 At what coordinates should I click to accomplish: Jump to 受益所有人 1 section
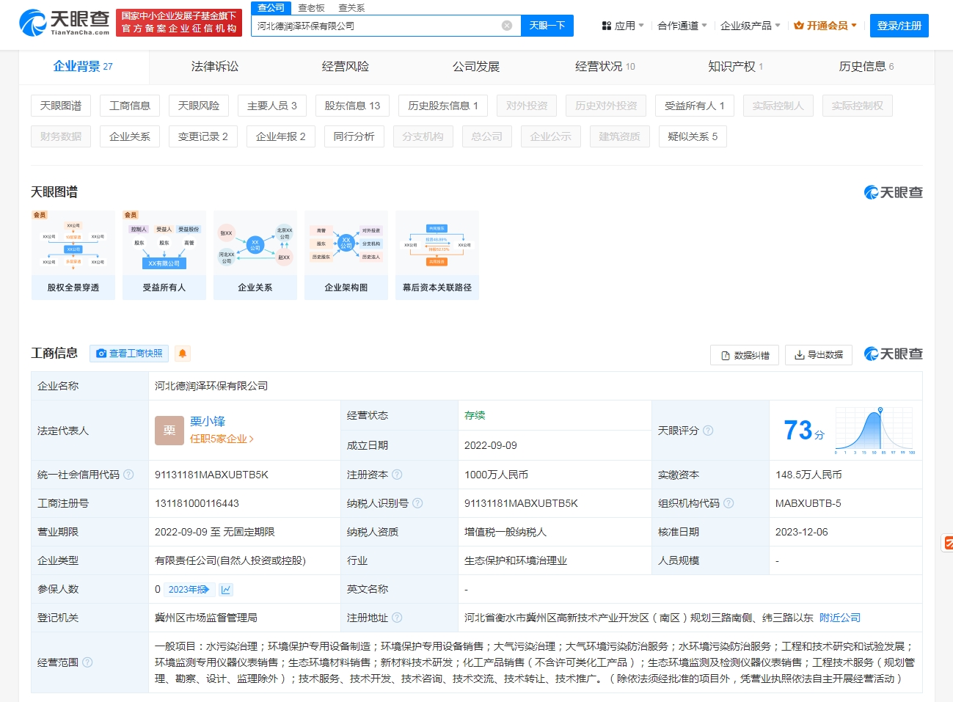pos(695,106)
